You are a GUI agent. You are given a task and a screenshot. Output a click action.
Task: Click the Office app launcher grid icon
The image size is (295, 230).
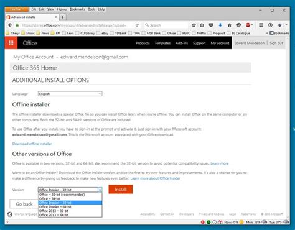coord(11,43)
